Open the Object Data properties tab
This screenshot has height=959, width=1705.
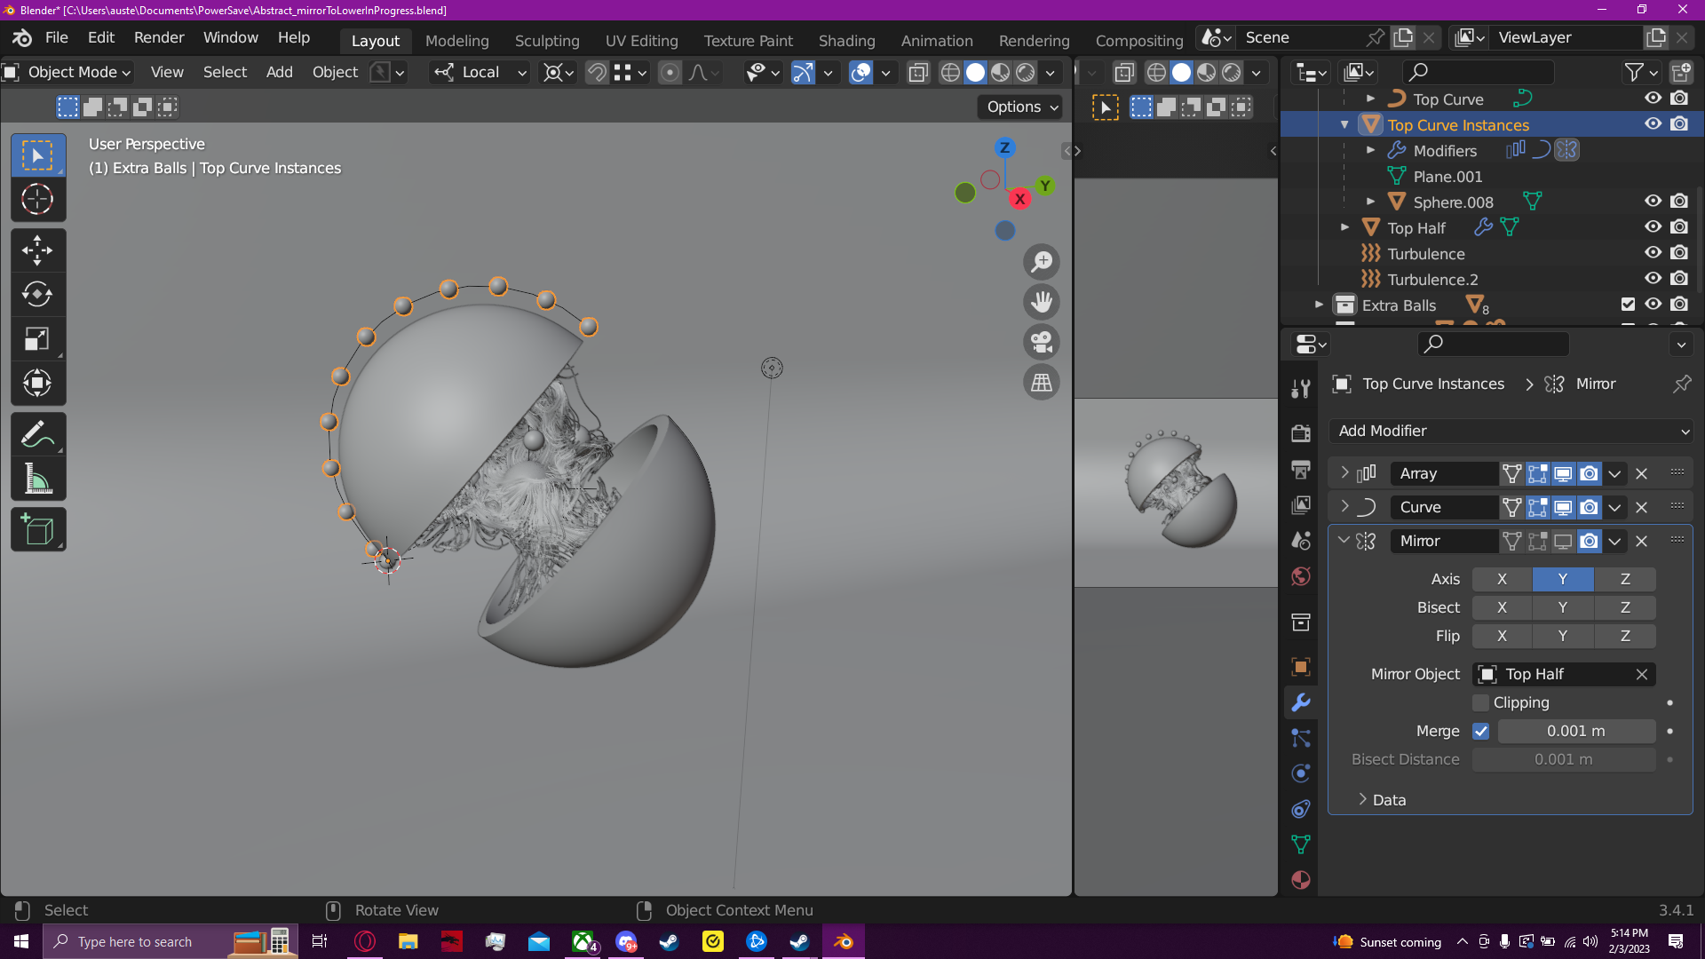(x=1301, y=844)
